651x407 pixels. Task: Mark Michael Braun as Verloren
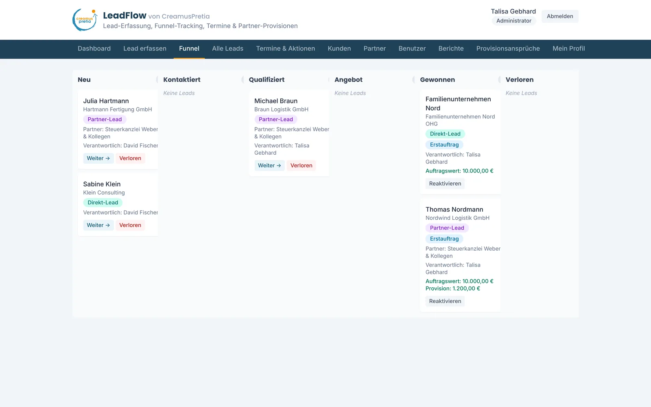[x=301, y=166]
